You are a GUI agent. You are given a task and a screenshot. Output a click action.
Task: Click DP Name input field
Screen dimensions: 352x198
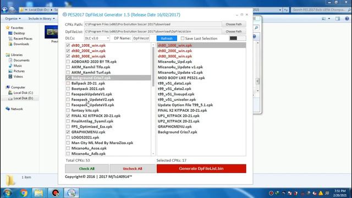click(141, 38)
